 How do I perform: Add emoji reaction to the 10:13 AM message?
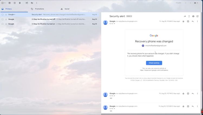tap(188, 106)
